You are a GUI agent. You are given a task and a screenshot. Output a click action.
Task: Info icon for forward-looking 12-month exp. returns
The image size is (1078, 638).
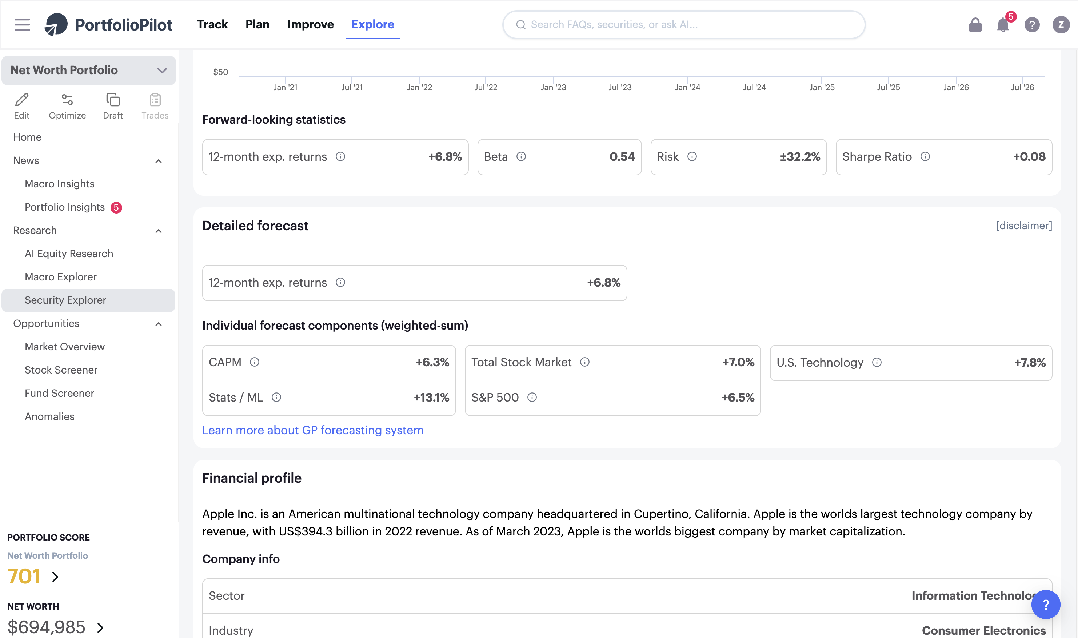click(x=340, y=156)
